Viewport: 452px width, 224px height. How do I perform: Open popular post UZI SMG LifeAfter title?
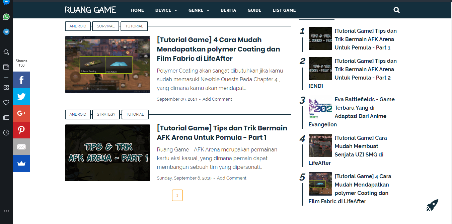pyautogui.click(x=348, y=150)
